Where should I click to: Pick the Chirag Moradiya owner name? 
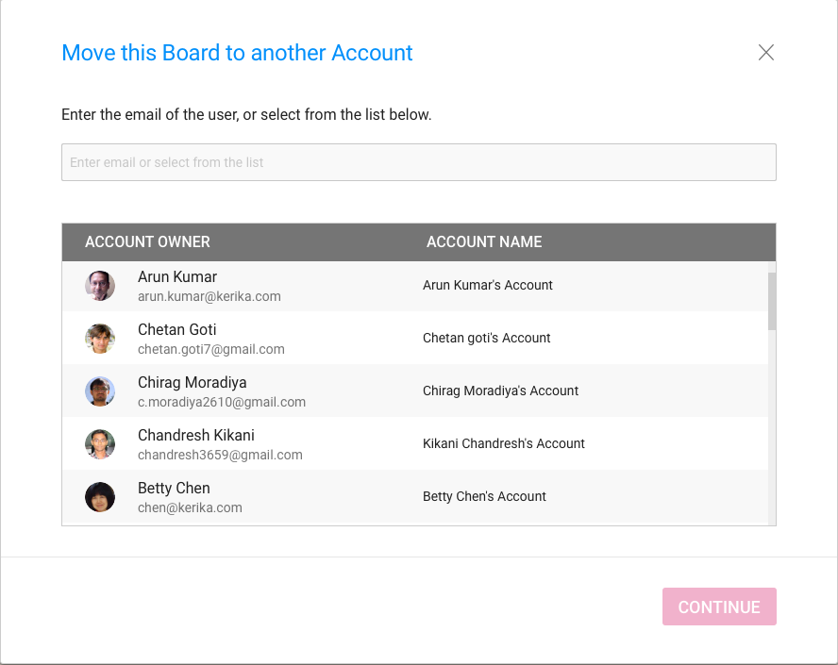[x=192, y=382]
